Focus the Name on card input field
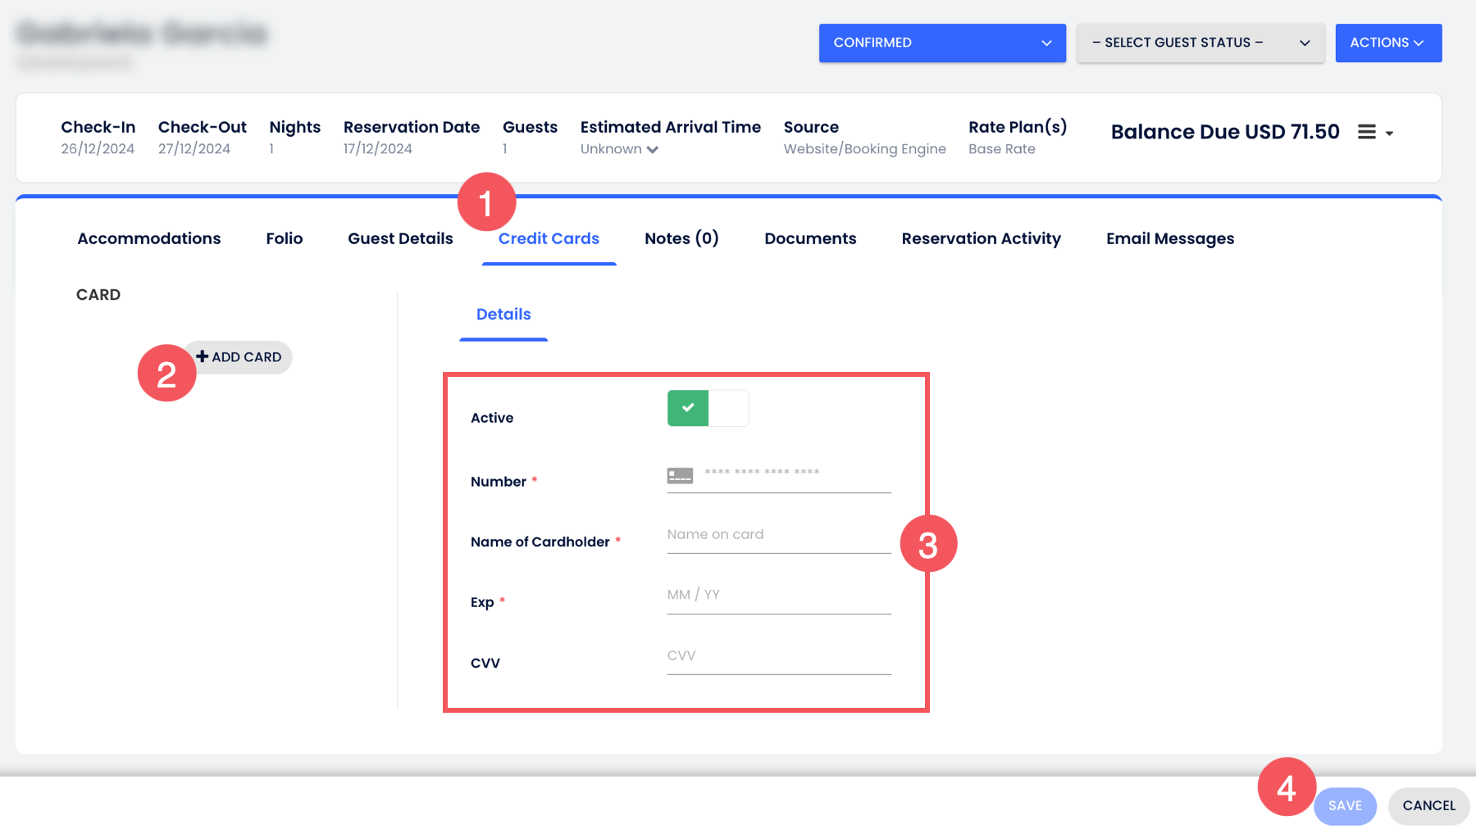 pos(778,535)
